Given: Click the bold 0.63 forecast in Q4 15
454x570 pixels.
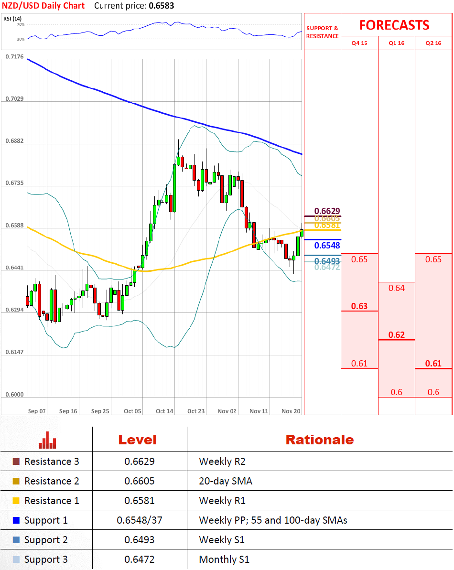Looking at the screenshot, I should [x=359, y=306].
